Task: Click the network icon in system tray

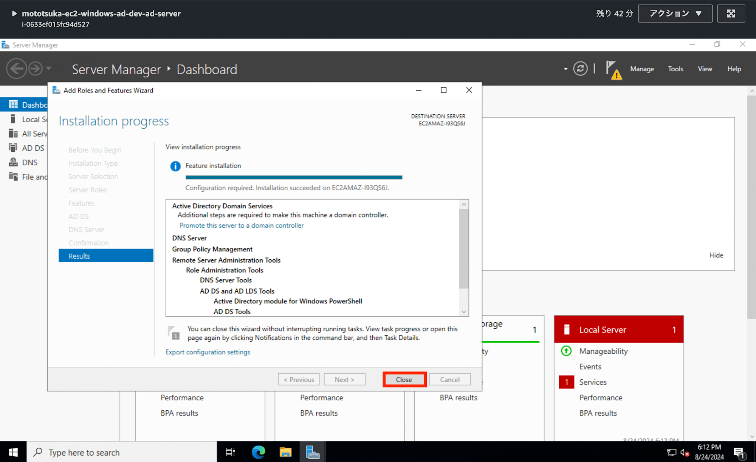Action: (671, 452)
